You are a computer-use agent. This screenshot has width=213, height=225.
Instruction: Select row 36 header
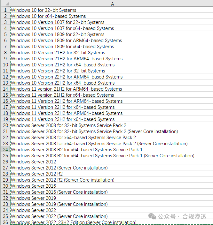click(5, 222)
